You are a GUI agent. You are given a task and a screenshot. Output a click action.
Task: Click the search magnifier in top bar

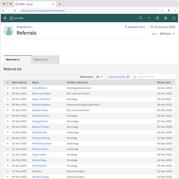[x=141, y=18]
